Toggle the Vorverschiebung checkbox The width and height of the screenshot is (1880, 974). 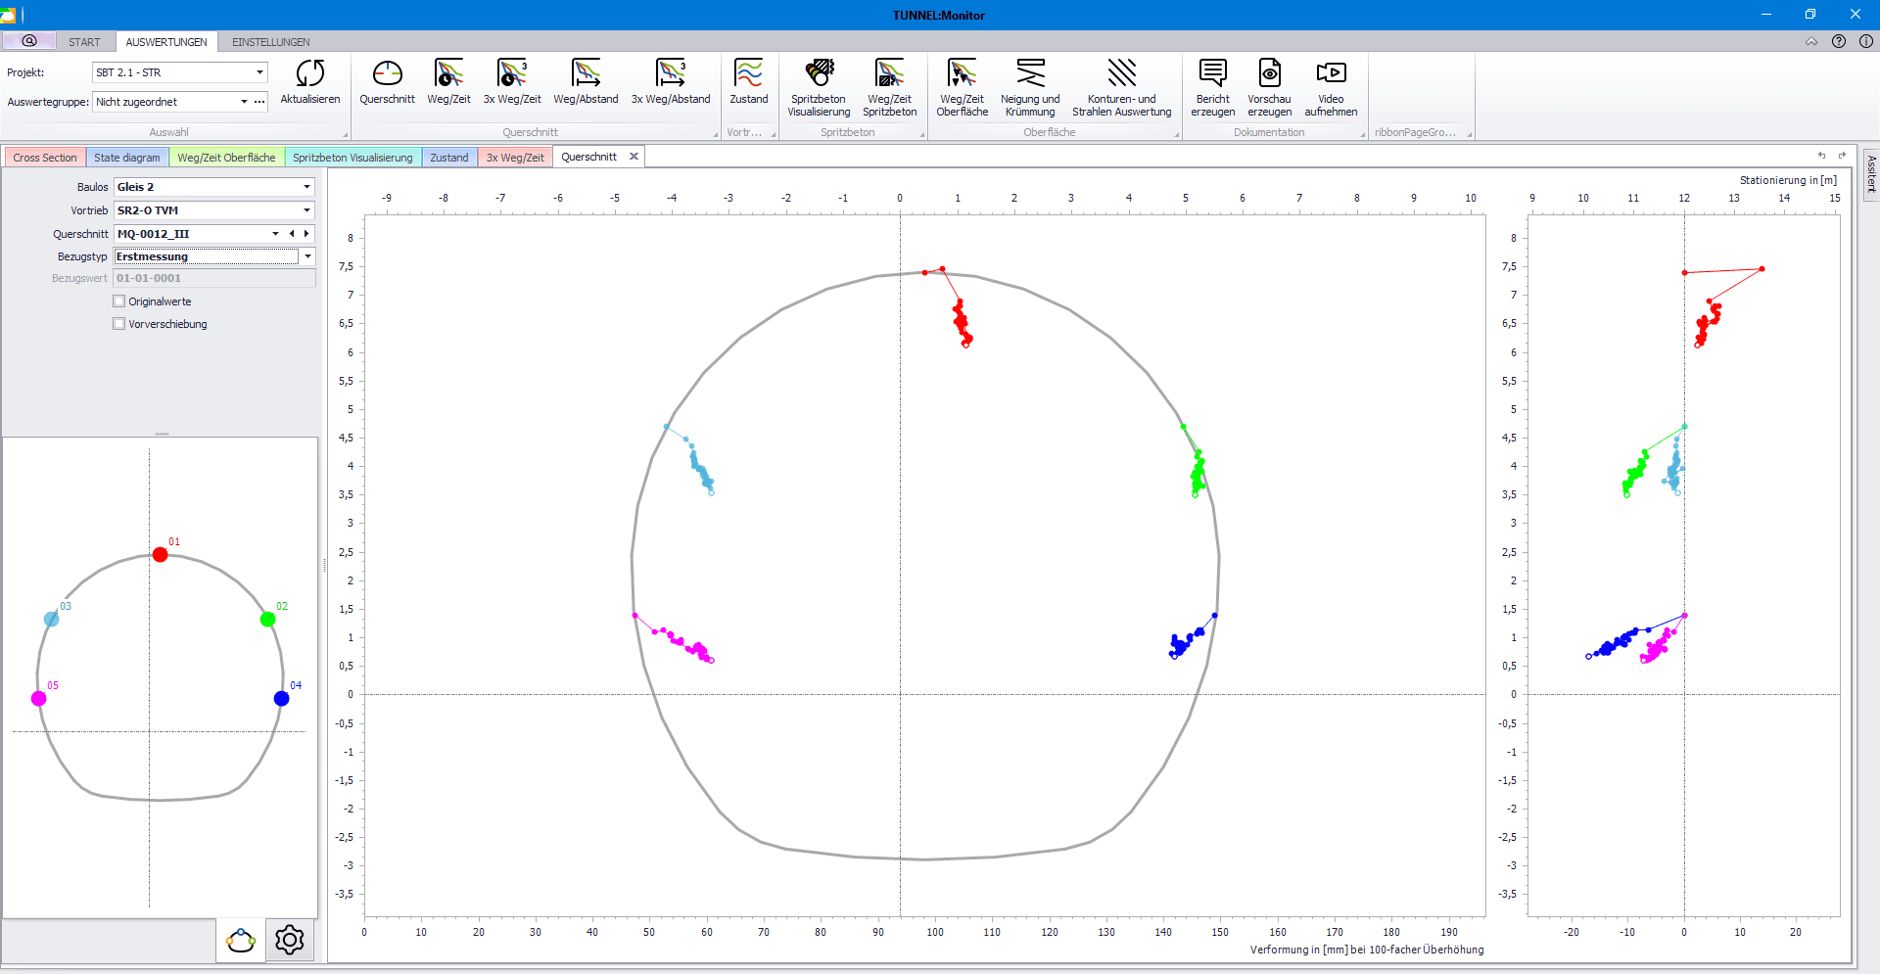(119, 324)
